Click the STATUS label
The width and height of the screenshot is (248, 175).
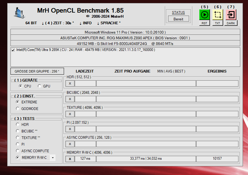point(178,13)
